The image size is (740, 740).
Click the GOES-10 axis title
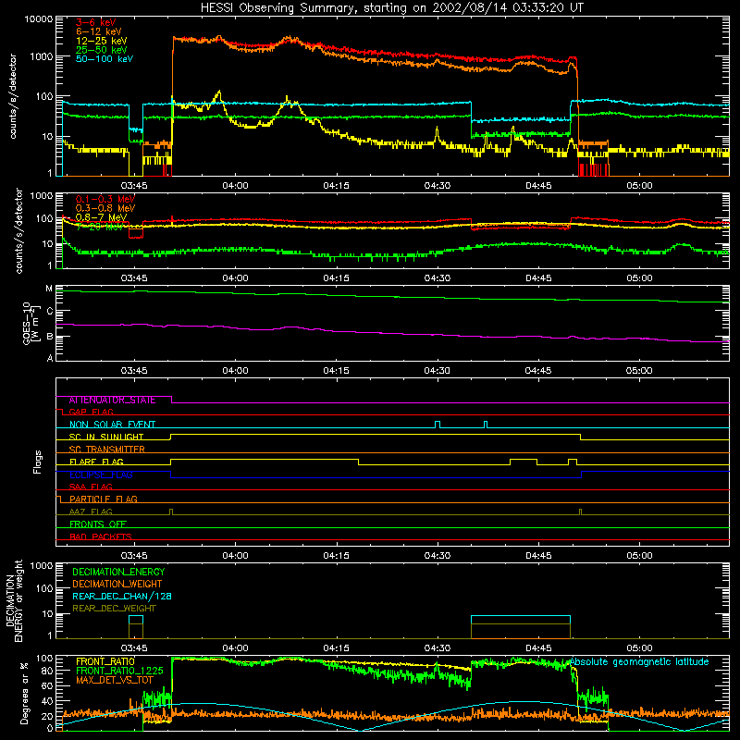point(31,324)
